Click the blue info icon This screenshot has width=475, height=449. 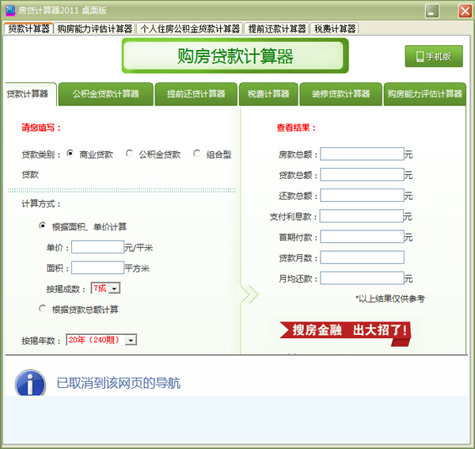[30, 382]
